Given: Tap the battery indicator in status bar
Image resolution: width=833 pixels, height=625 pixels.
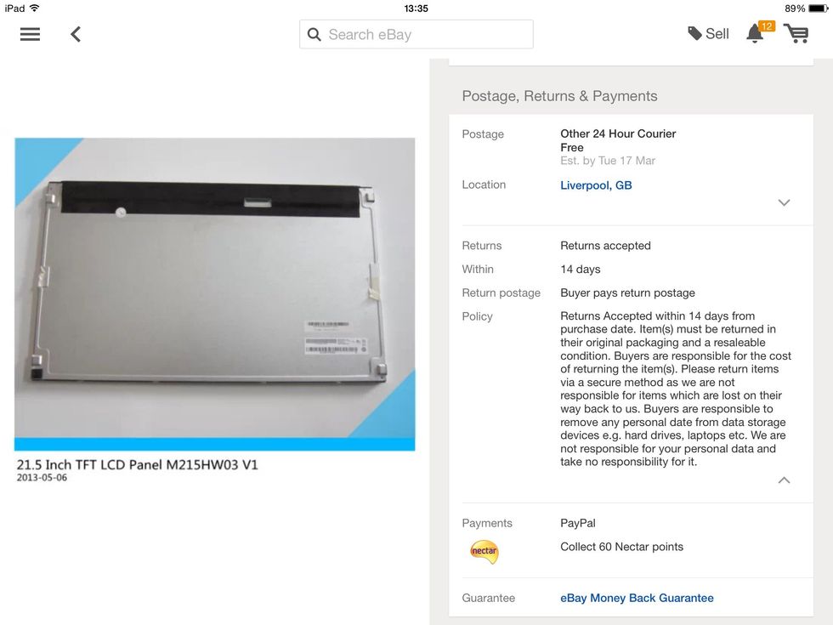Looking at the screenshot, I should pyautogui.click(x=818, y=9).
